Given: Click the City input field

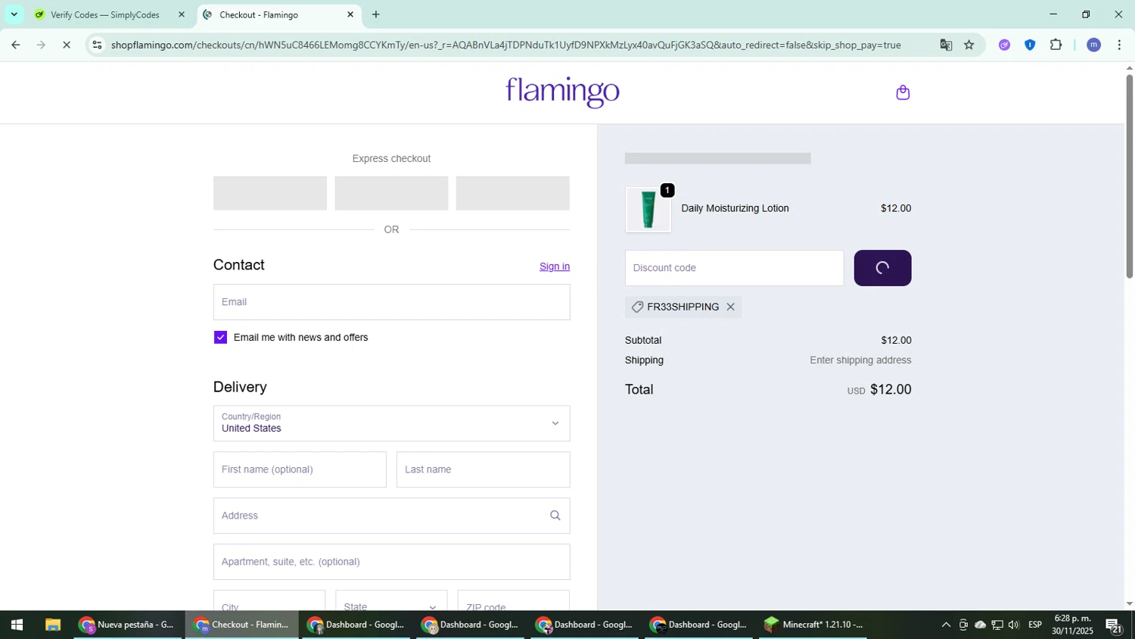Looking at the screenshot, I should (269, 603).
